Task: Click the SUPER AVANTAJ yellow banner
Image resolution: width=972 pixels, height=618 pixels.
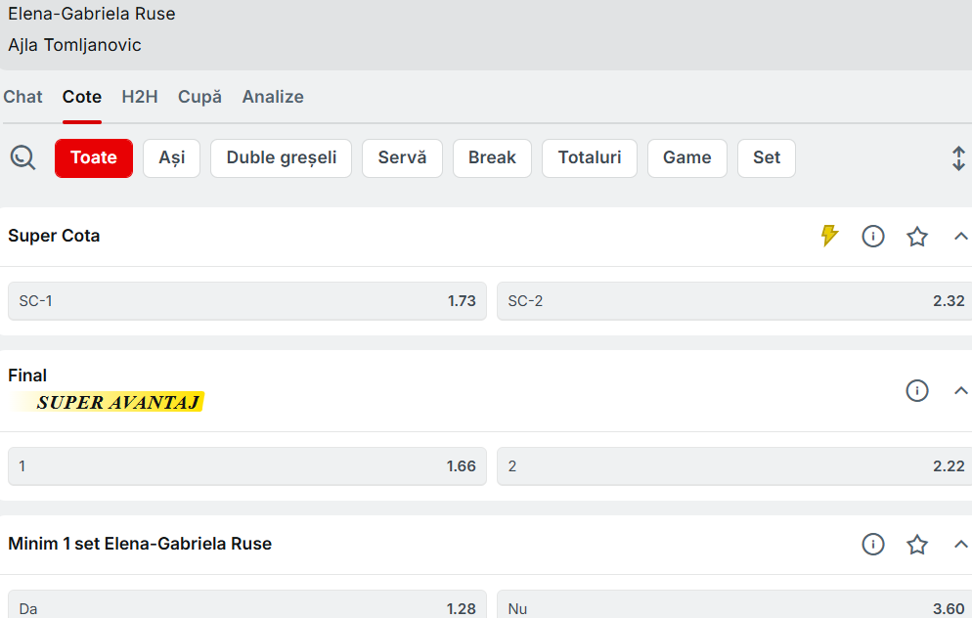Action: click(117, 402)
